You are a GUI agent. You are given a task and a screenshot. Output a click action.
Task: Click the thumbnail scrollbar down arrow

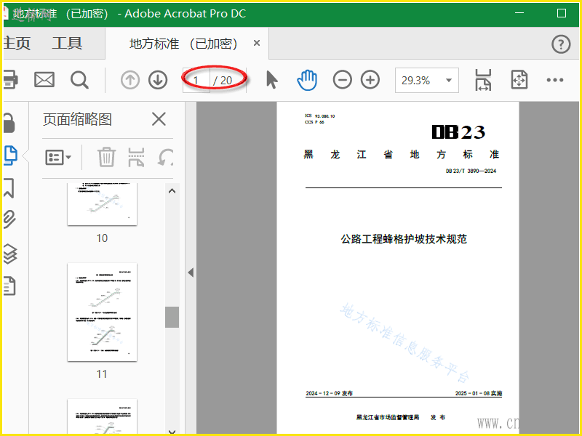tap(172, 431)
